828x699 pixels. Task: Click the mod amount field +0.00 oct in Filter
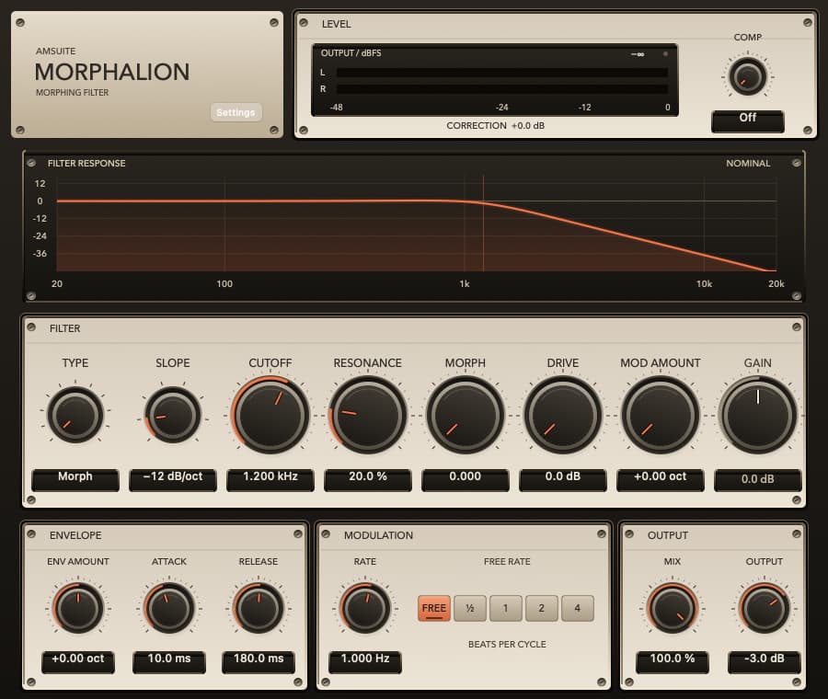coord(660,479)
